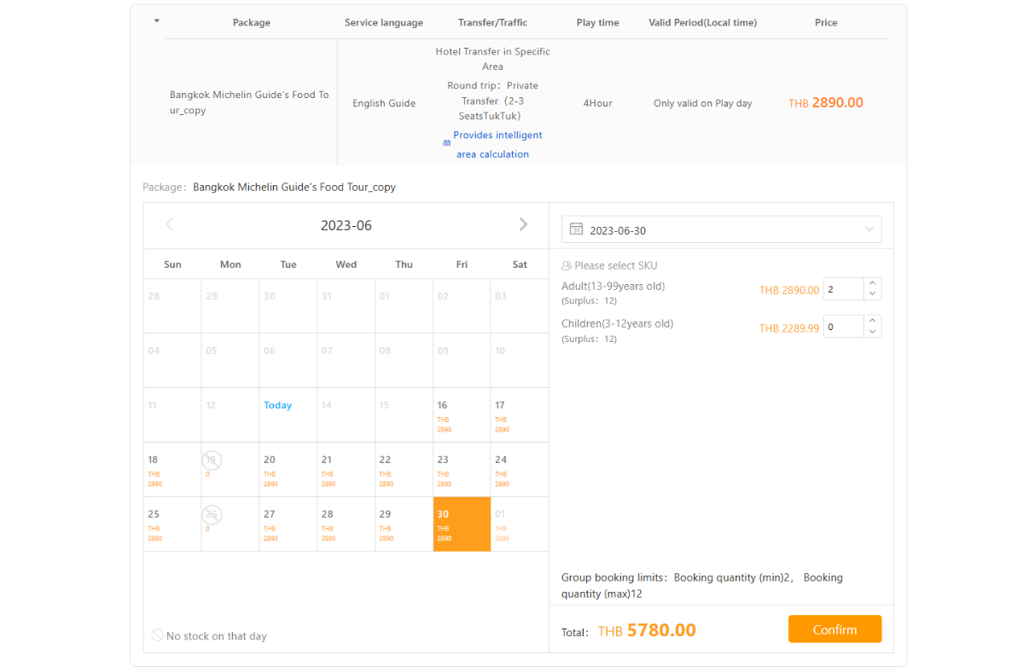
Task: Go to next month in calendar
Action: [x=523, y=224]
